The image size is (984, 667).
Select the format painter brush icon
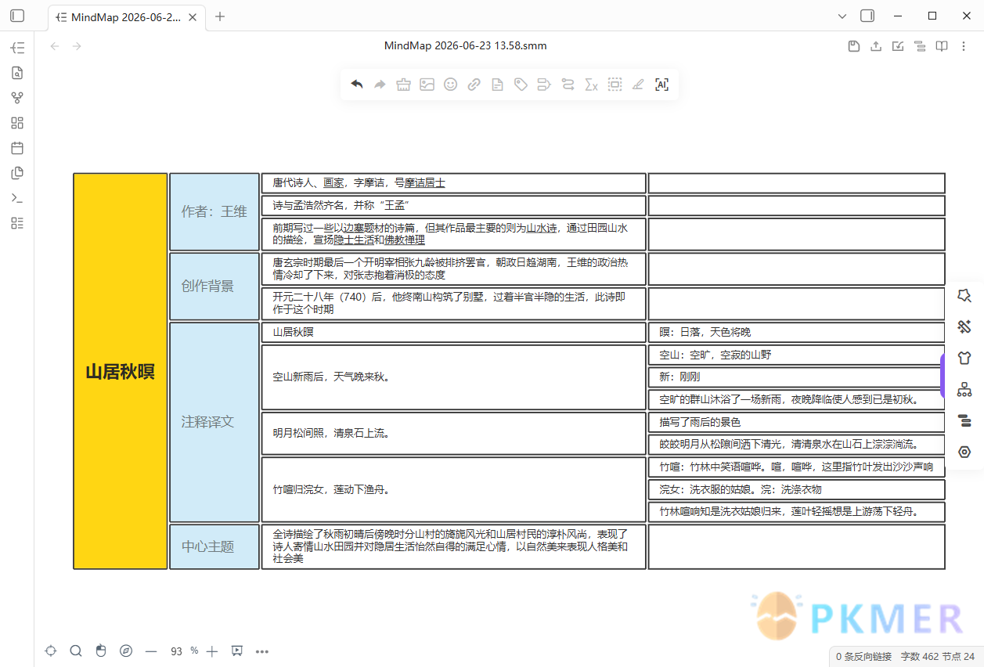404,85
